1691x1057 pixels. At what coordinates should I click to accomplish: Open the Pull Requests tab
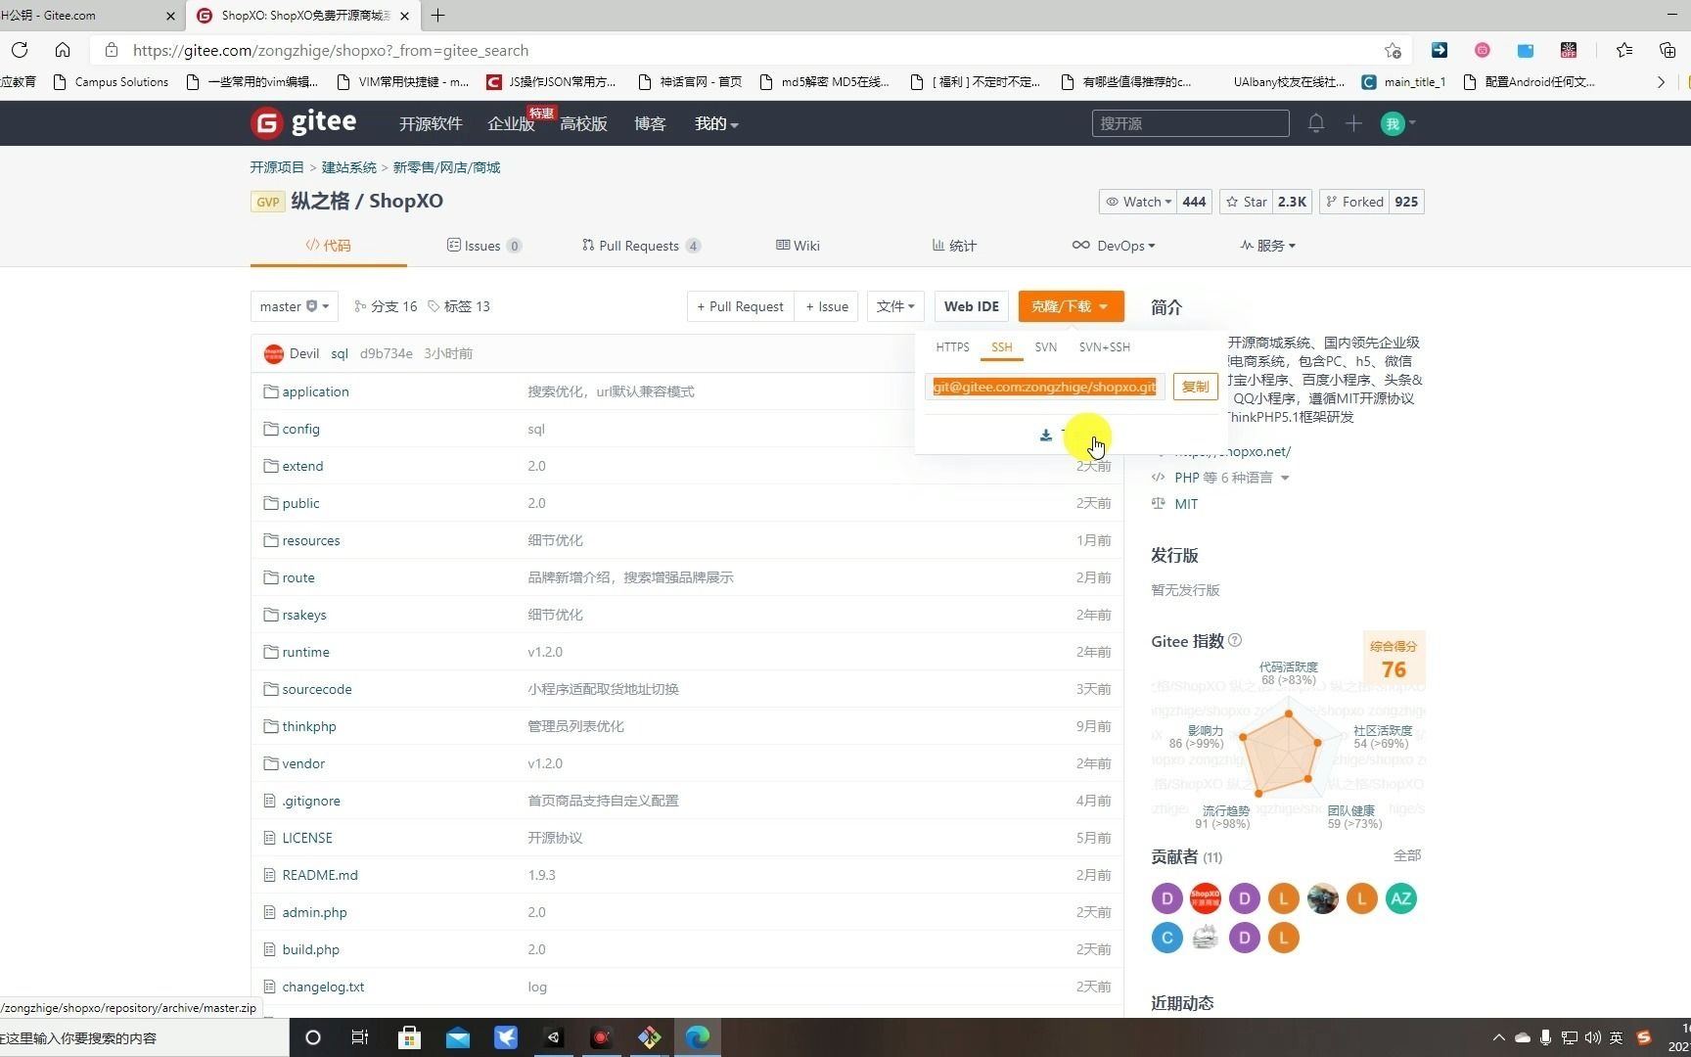pos(640,246)
